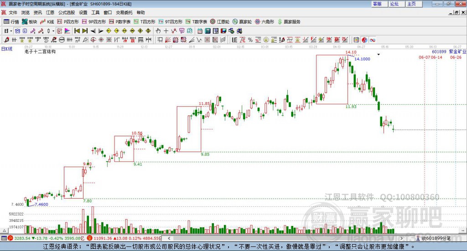This screenshot has height=251, width=467.
Task: Select the percent % drawing tool
Action: click(x=250, y=40)
